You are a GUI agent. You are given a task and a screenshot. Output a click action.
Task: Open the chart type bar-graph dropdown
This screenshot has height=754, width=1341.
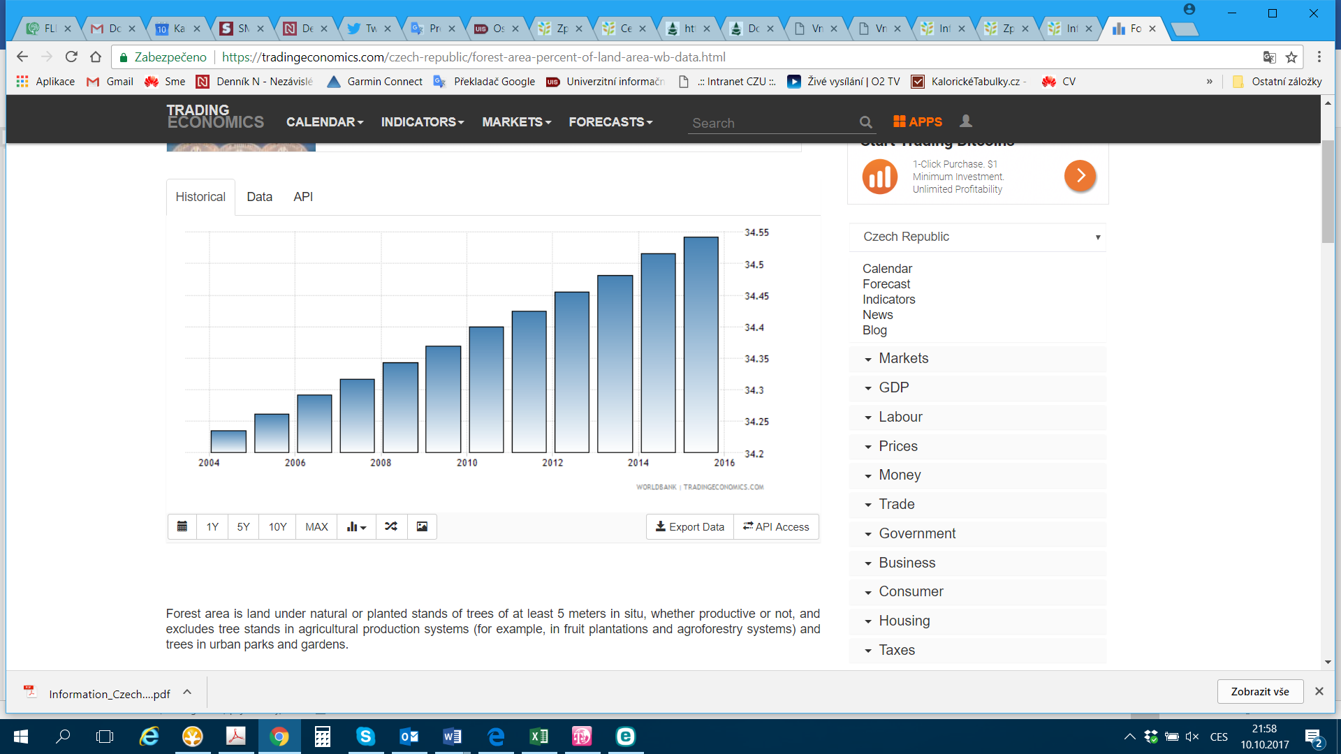click(x=356, y=526)
